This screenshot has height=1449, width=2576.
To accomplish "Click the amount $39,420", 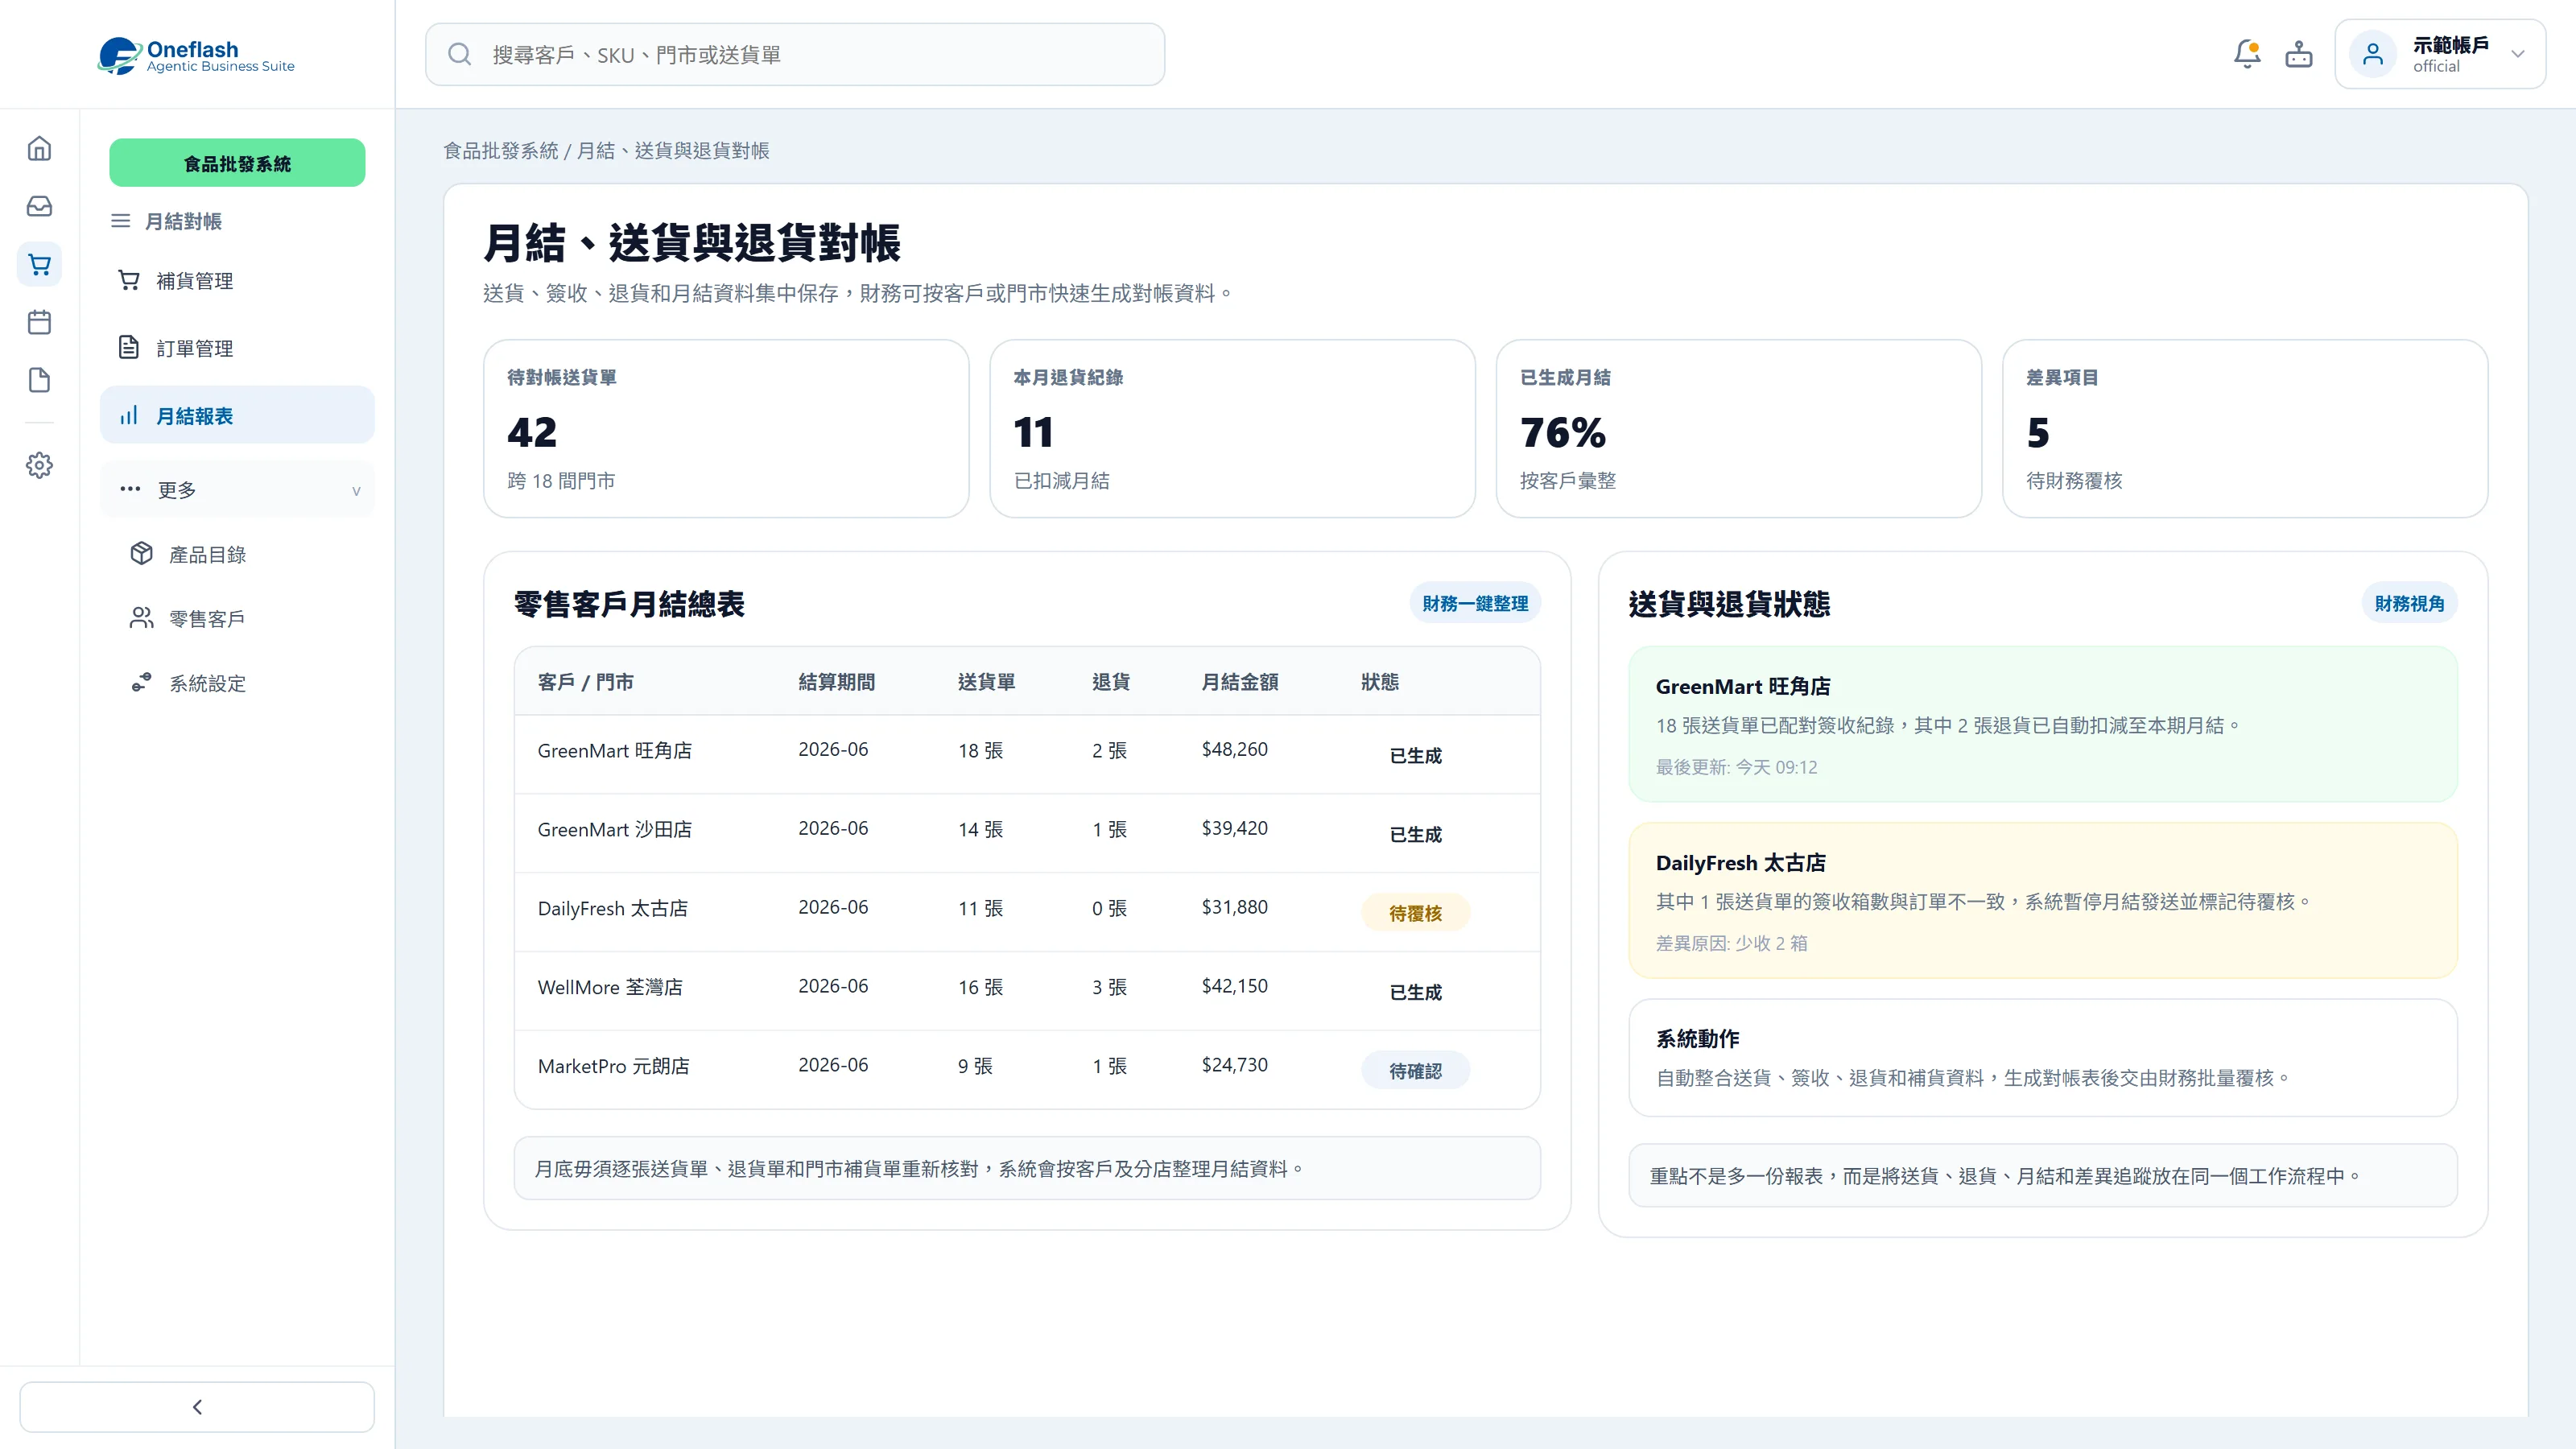I will click(1234, 828).
